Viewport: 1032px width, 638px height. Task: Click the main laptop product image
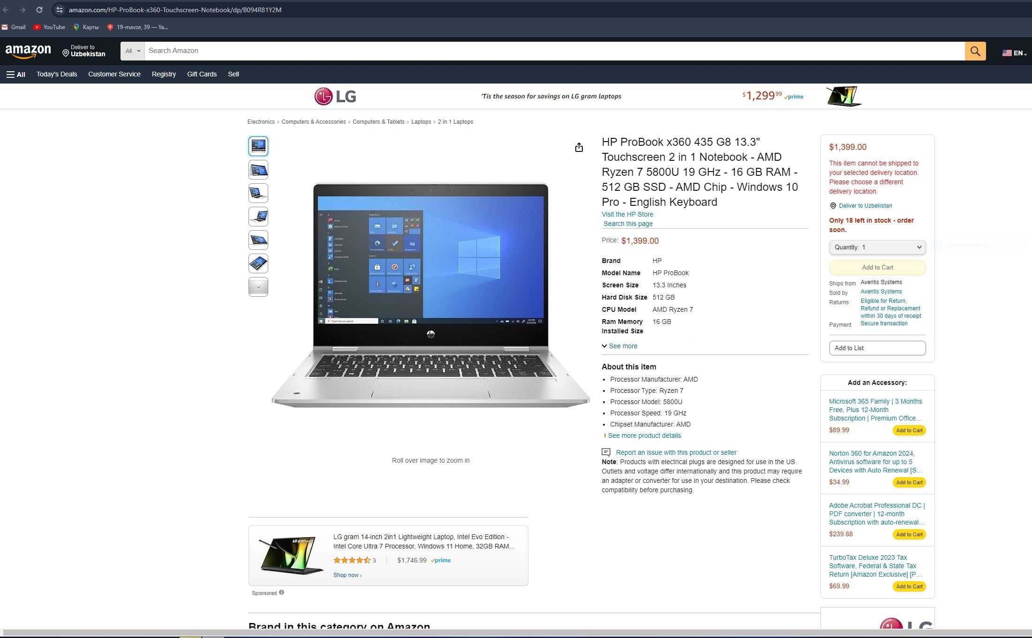[x=430, y=295]
